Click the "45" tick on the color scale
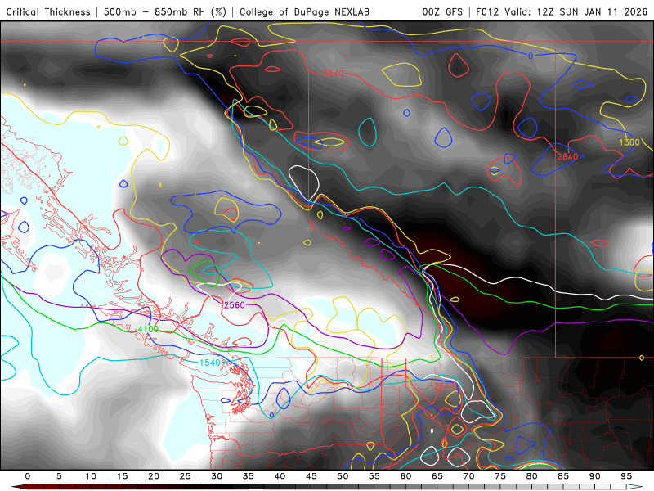Screen dimensions: 654x491 coord(311,476)
